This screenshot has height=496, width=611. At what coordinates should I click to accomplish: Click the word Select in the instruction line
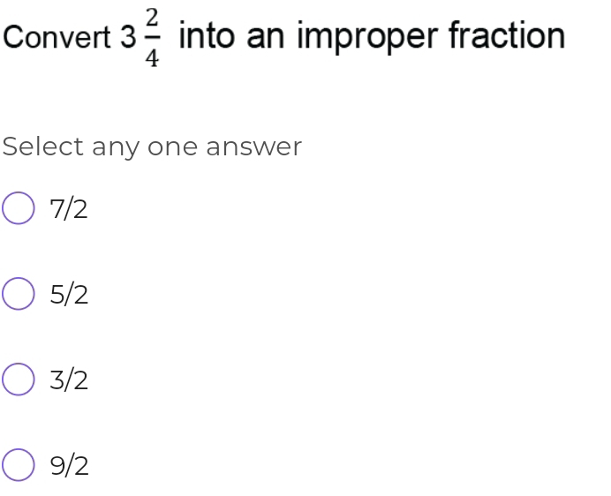pos(42,147)
